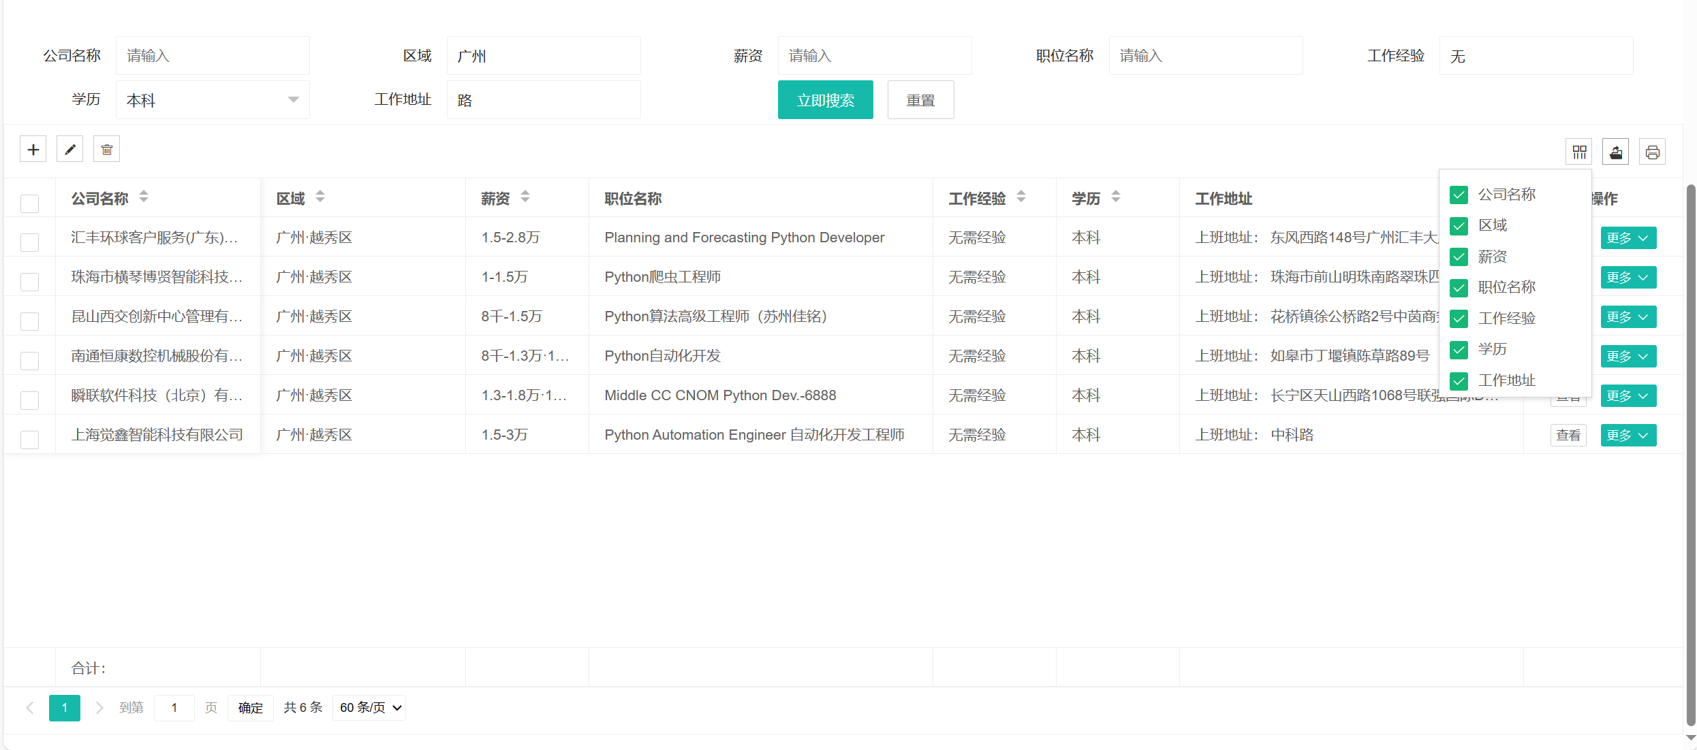This screenshot has height=750, width=1697.
Task: Open the 学历 dropdown showing 本科
Action: [213, 100]
